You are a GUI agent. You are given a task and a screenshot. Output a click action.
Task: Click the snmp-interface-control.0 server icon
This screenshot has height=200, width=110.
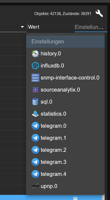[35, 78]
